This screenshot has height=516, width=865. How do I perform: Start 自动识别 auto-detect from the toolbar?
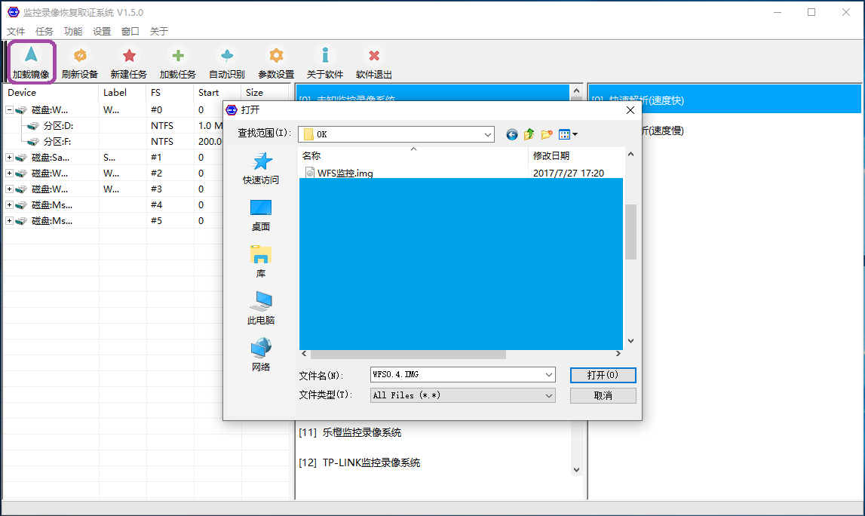pos(226,56)
